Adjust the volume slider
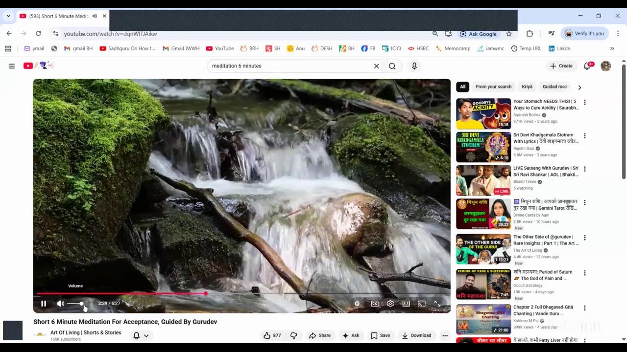This screenshot has height=352, width=627. click(75, 304)
